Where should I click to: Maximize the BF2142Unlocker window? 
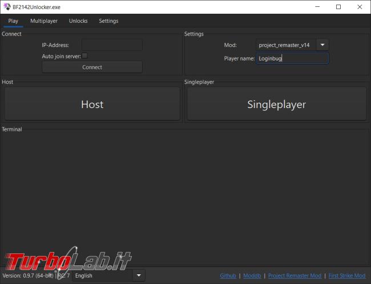click(x=338, y=7)
